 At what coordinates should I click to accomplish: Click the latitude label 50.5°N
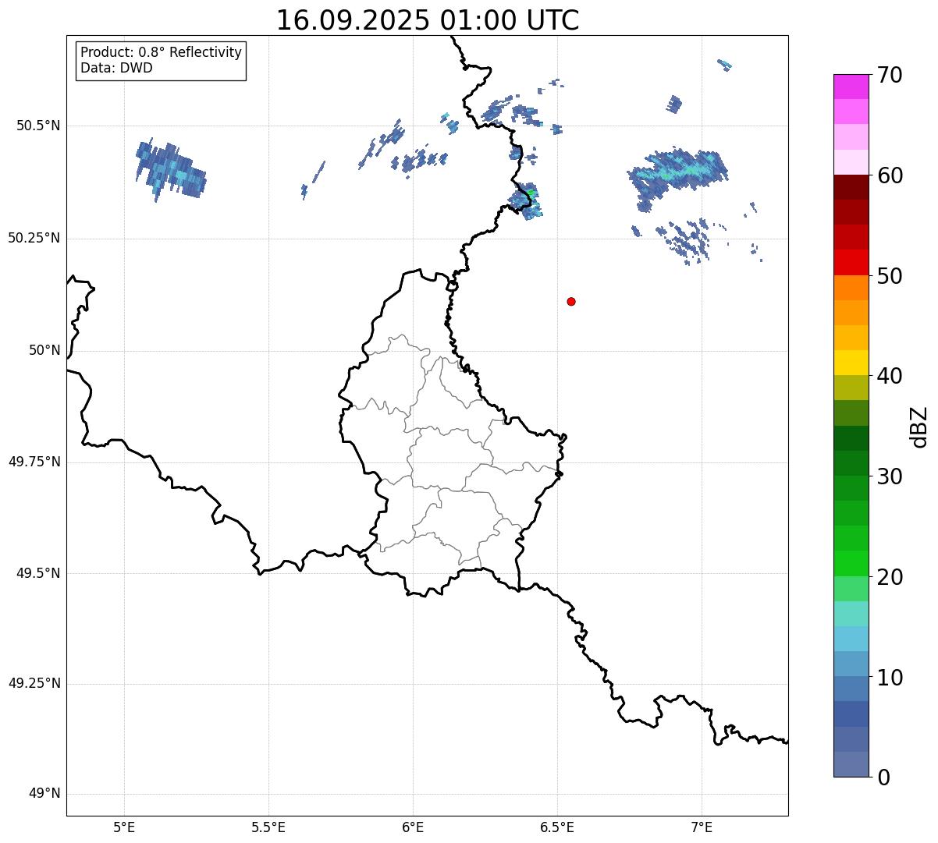coord(38,126)
